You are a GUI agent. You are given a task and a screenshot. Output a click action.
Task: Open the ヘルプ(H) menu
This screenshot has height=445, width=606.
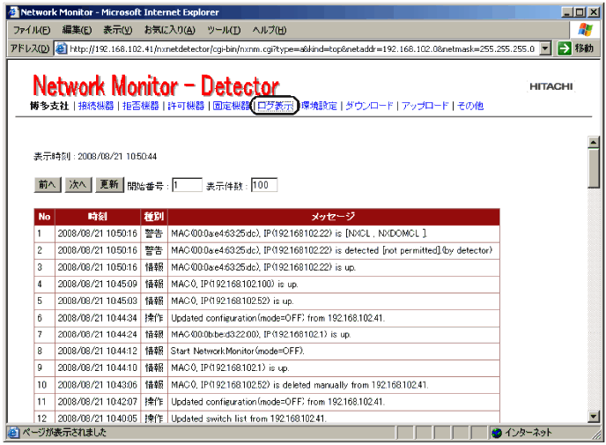[270, 30]
